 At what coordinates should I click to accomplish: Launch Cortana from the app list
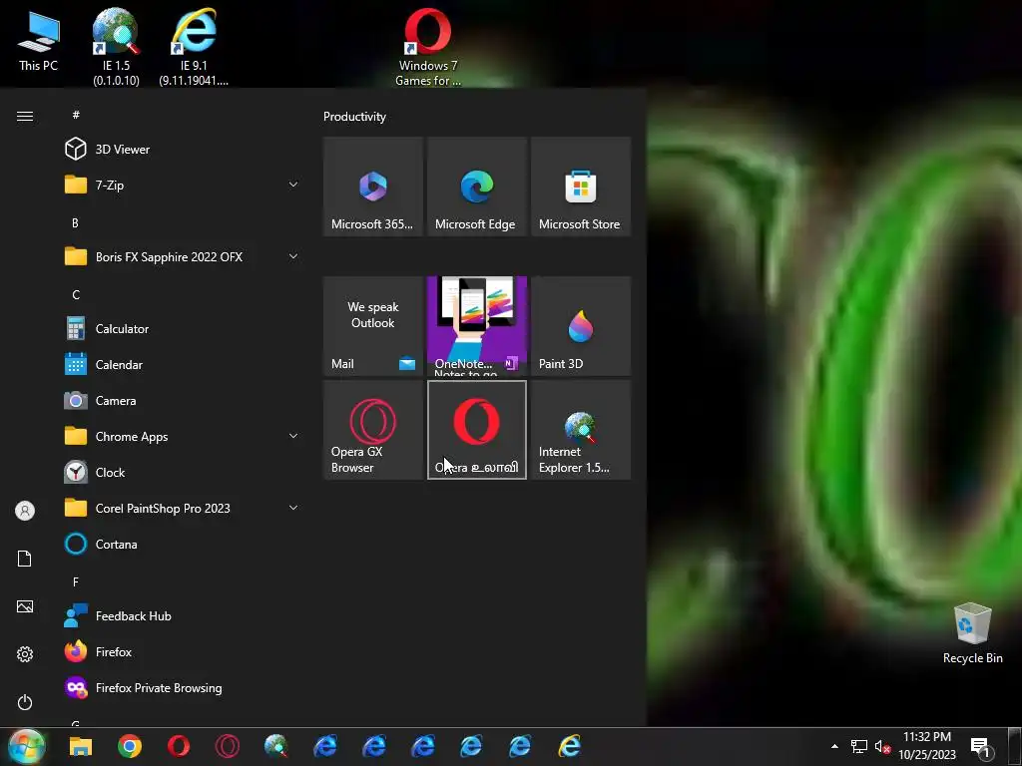(183, 544)
